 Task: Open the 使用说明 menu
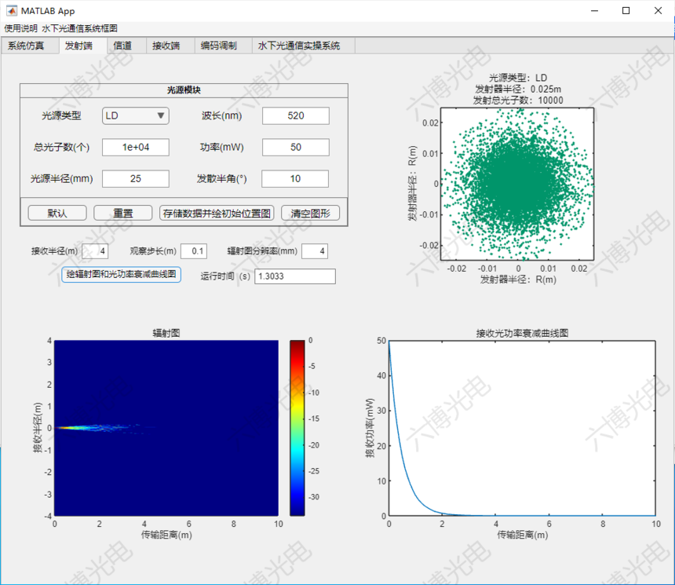point(20,28)
